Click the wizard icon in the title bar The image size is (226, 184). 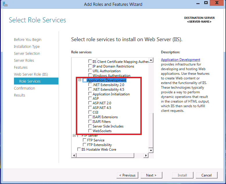[x=5, y=4]
